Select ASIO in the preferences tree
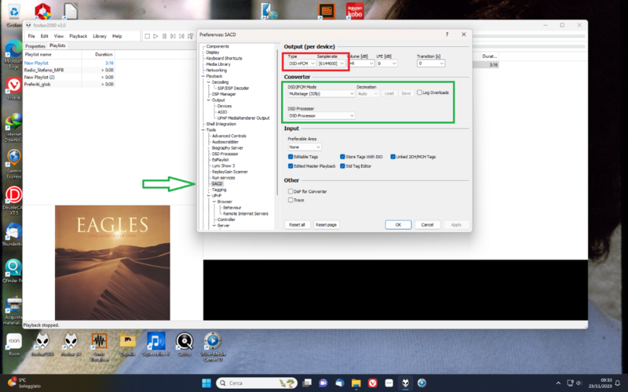 point(222,112)
